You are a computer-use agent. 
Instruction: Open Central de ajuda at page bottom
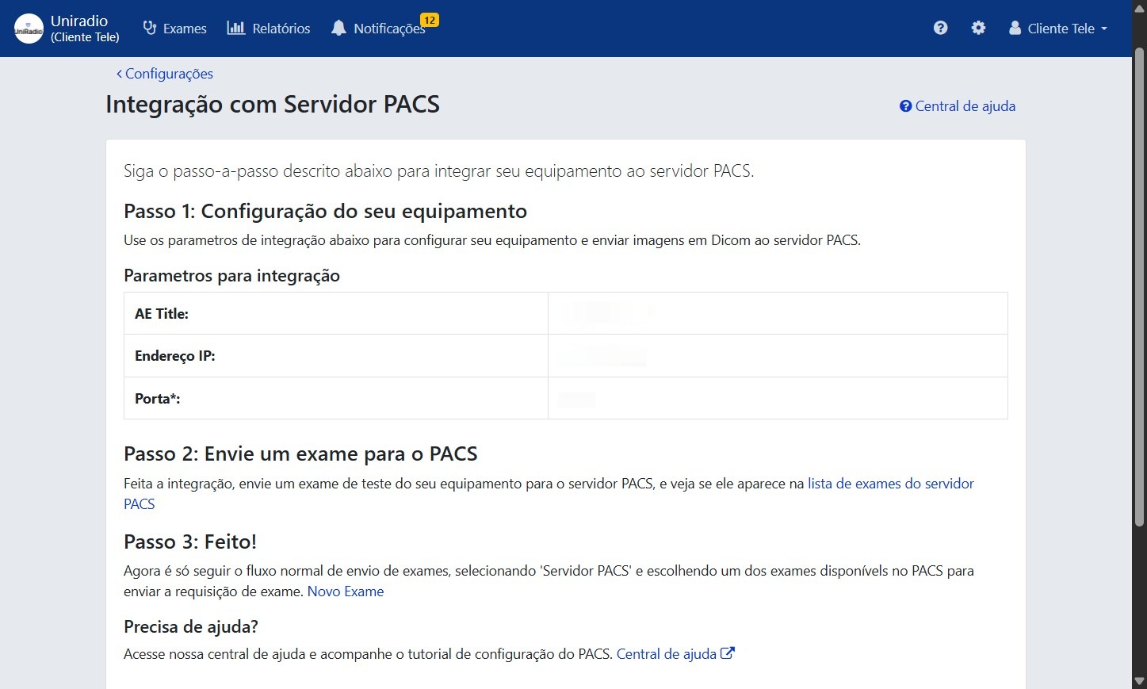[x=666, y=653]
